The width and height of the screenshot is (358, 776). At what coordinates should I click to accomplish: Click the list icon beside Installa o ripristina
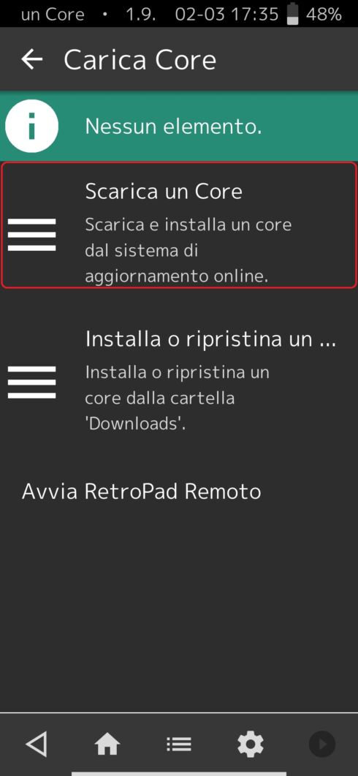click(x=32, y=383)
